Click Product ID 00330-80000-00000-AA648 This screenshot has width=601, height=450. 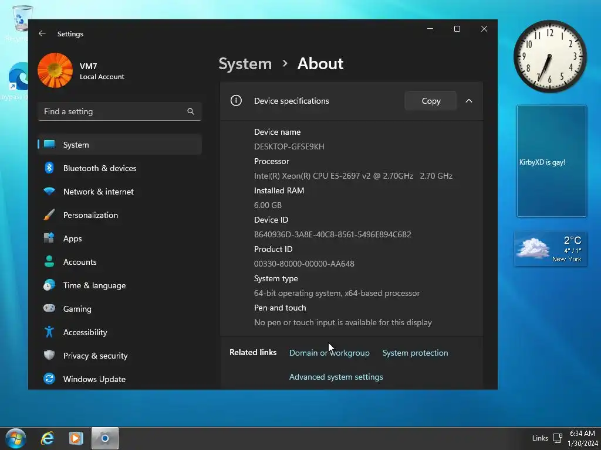[x=304, y=264]
